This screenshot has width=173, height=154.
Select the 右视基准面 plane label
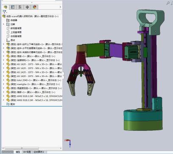pos(16,36)
